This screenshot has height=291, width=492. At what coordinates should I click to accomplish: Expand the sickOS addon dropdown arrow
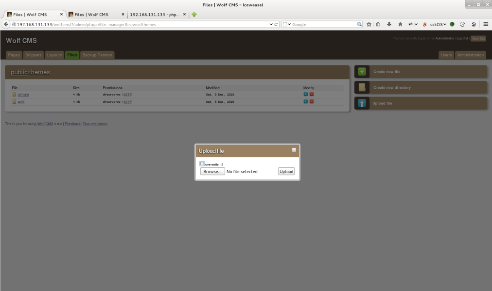click(445, 24)
